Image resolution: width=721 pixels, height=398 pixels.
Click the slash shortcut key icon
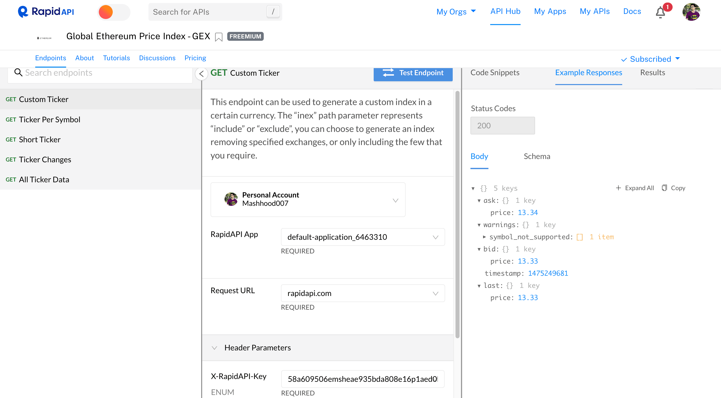[273, 12]
